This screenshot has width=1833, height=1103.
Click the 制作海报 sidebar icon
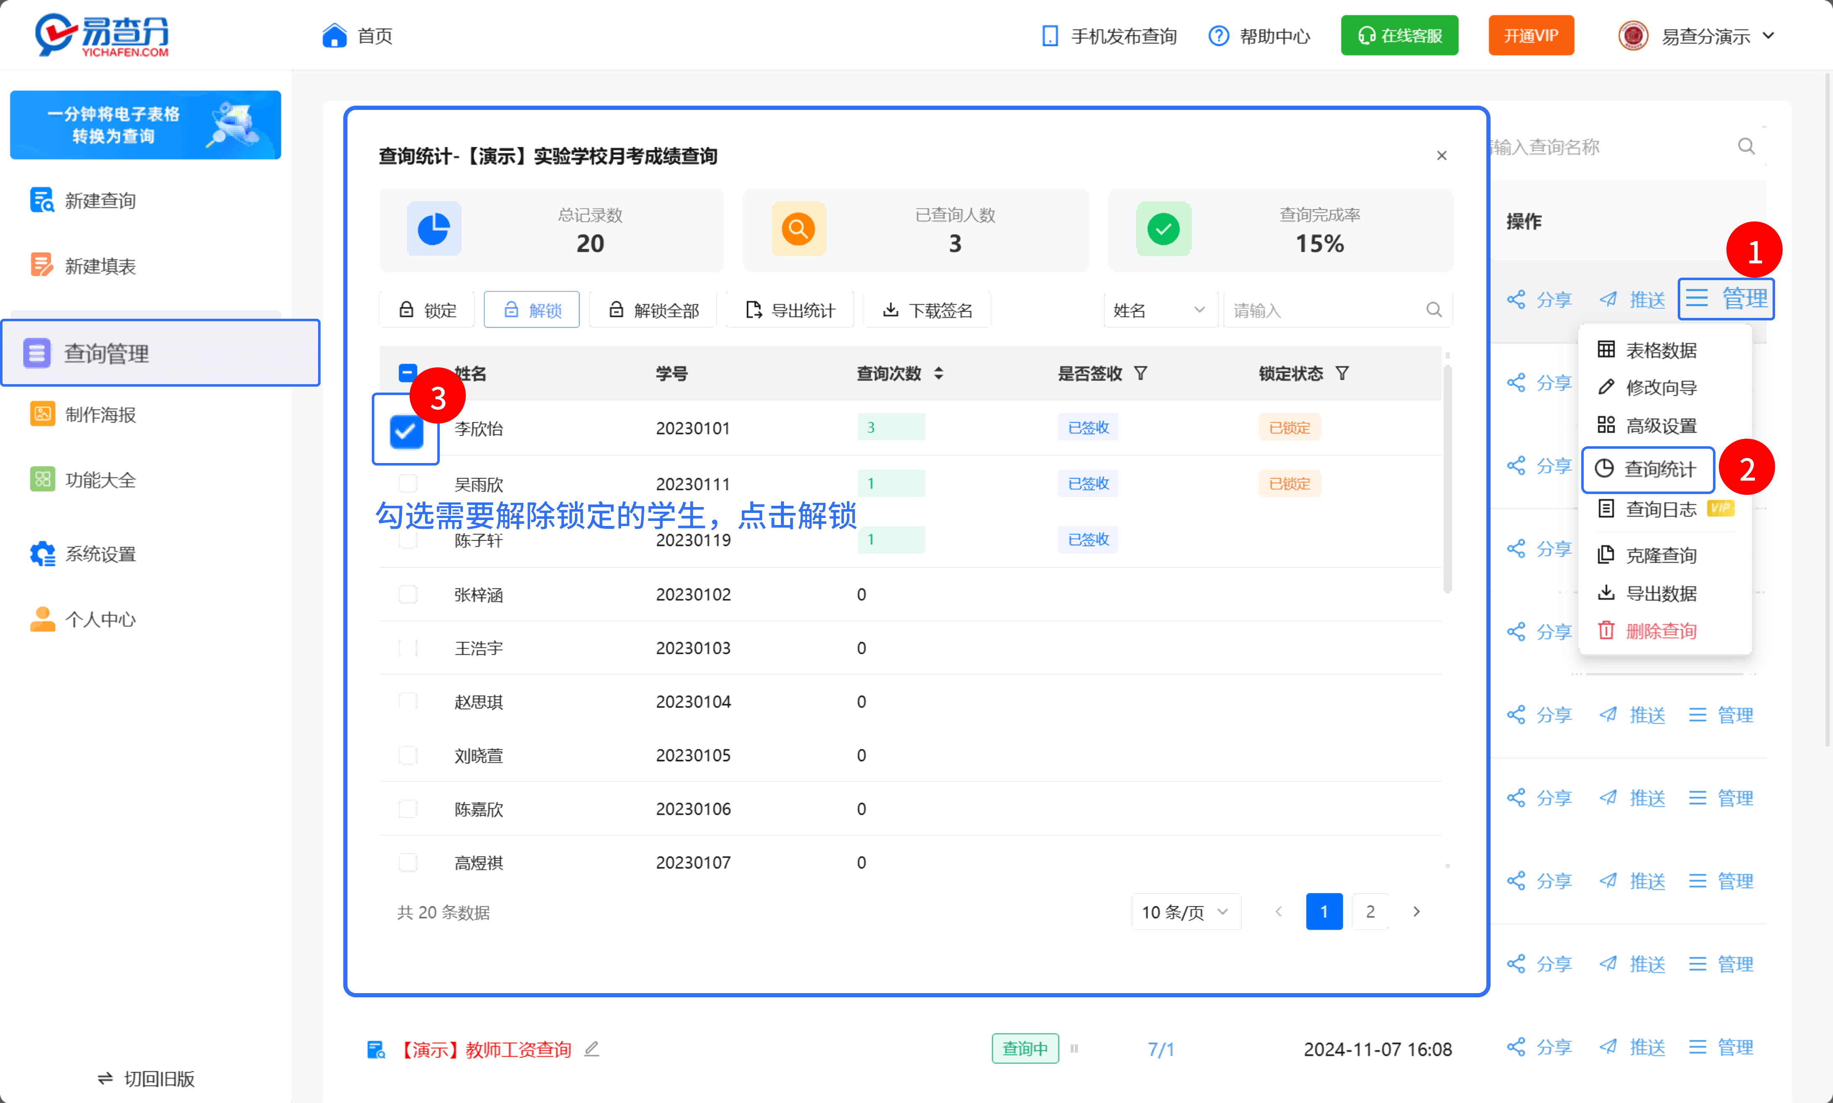[x=42, y=414]
